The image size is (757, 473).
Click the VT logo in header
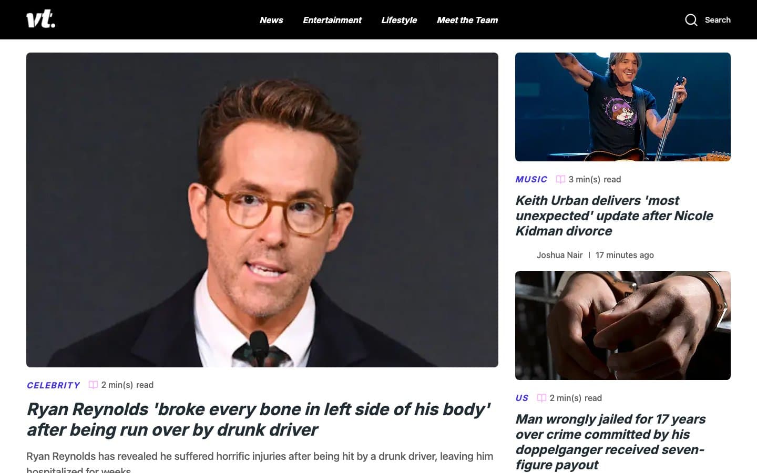(x=41, y=19)
